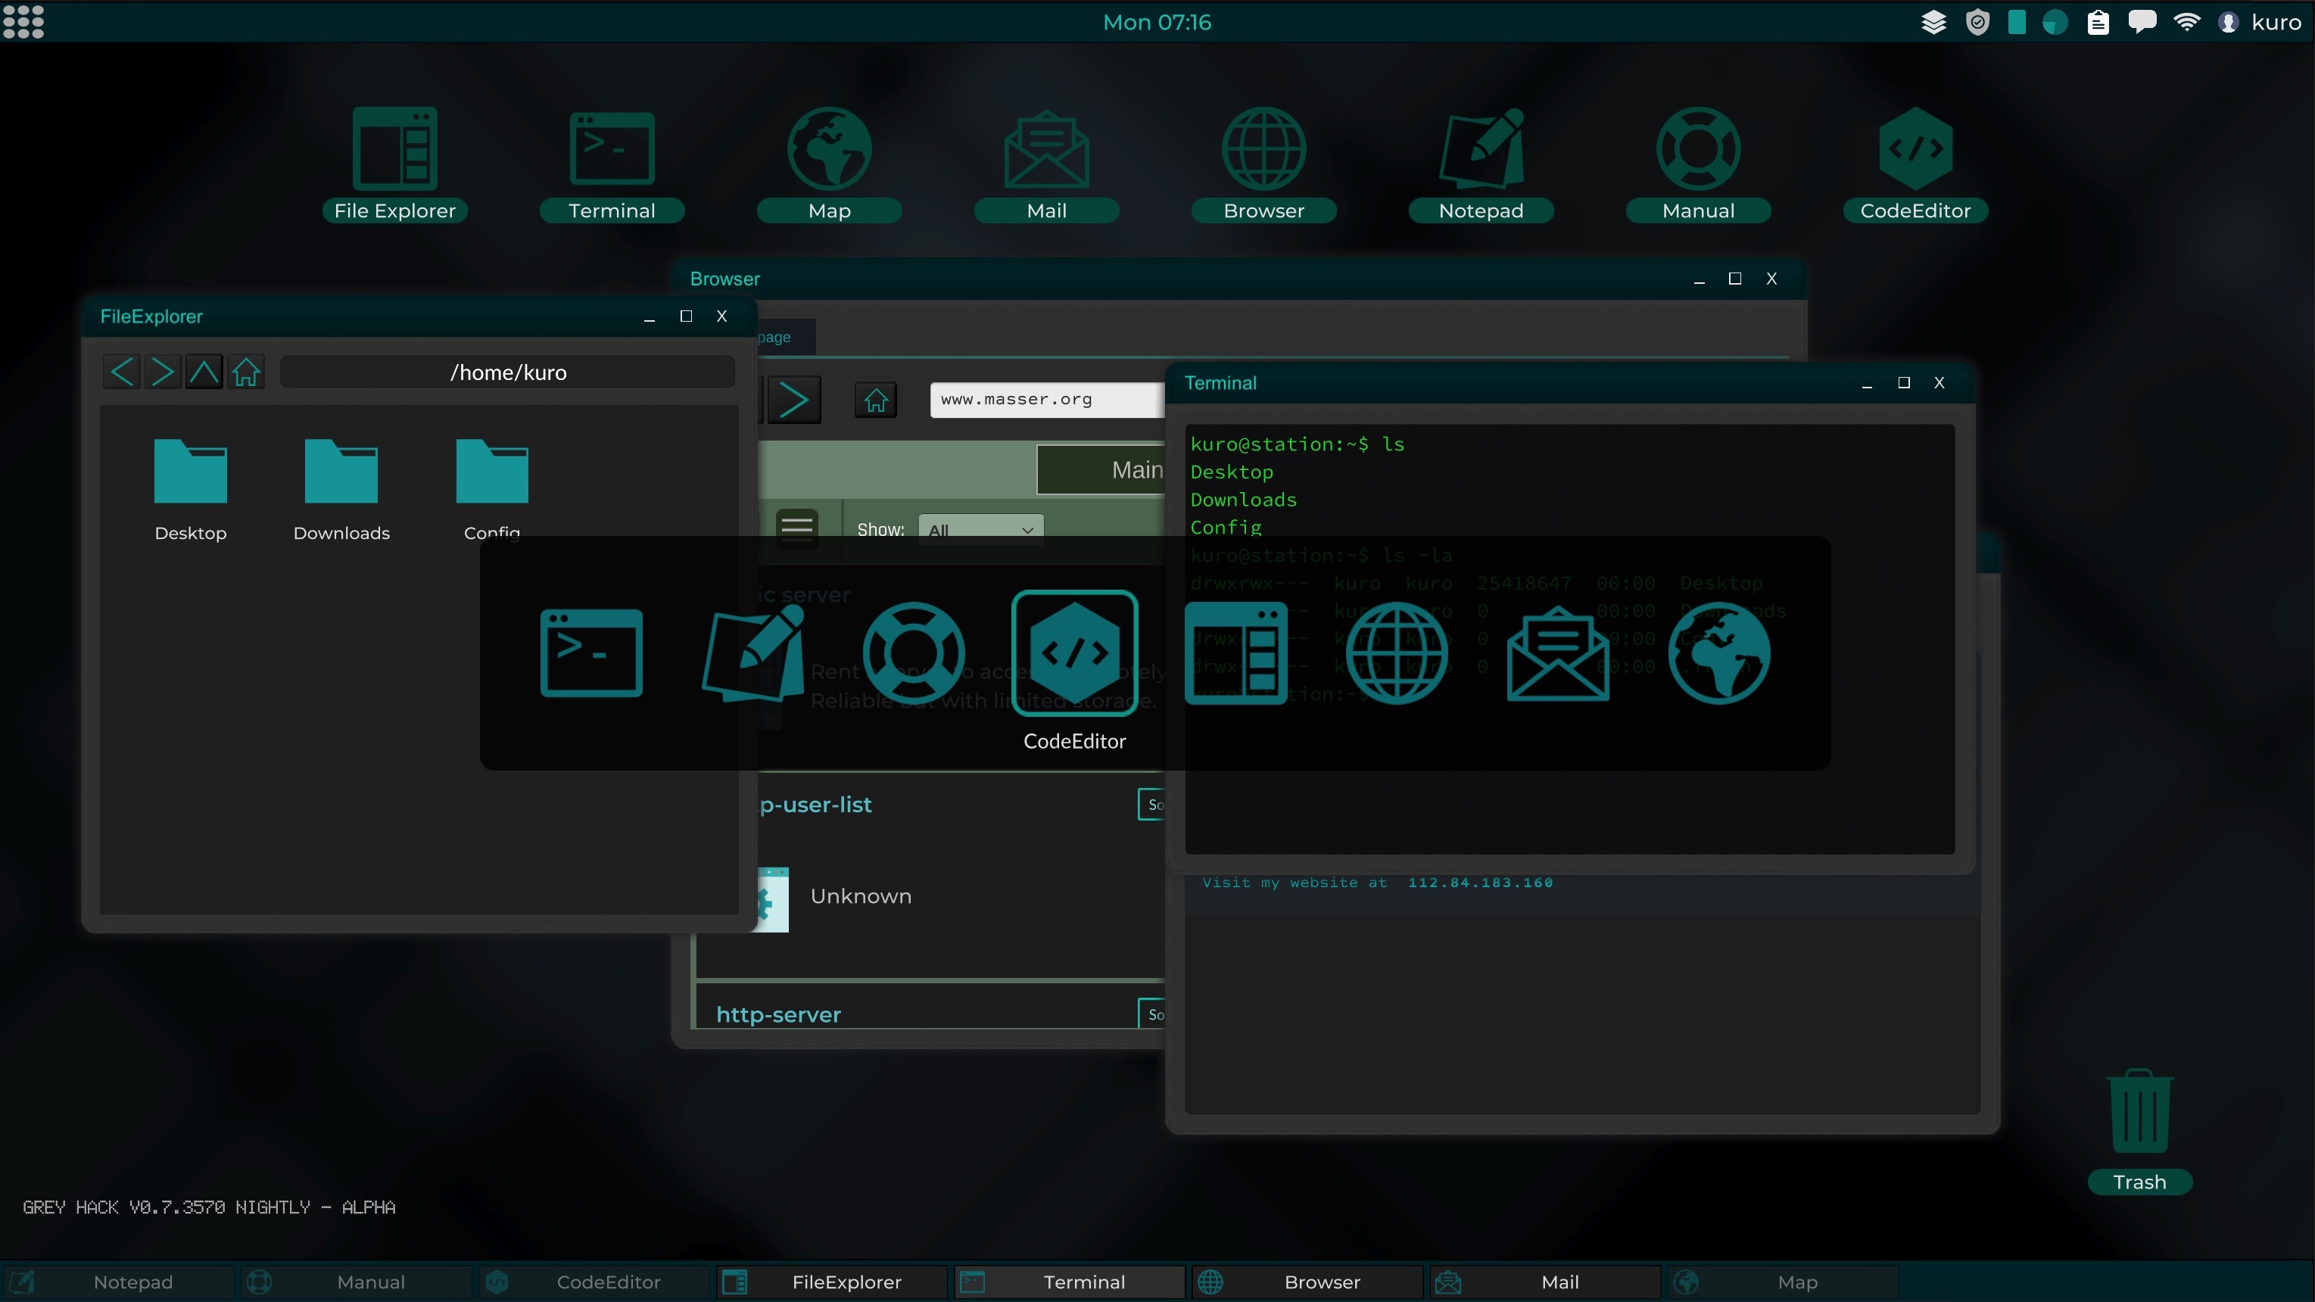Image resolution: width=2315 pixels, height=1302 pixels.
Task: Open the Map desktop icon
Action: pos(829,149)
